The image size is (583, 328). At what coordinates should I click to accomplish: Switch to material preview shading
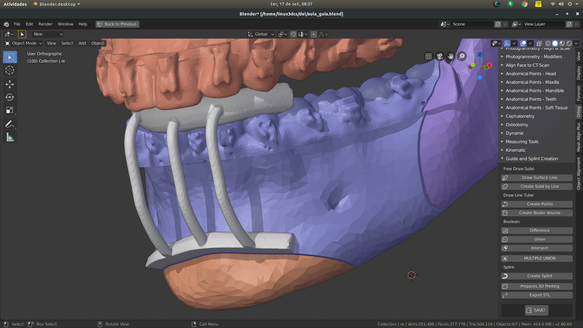562,43
